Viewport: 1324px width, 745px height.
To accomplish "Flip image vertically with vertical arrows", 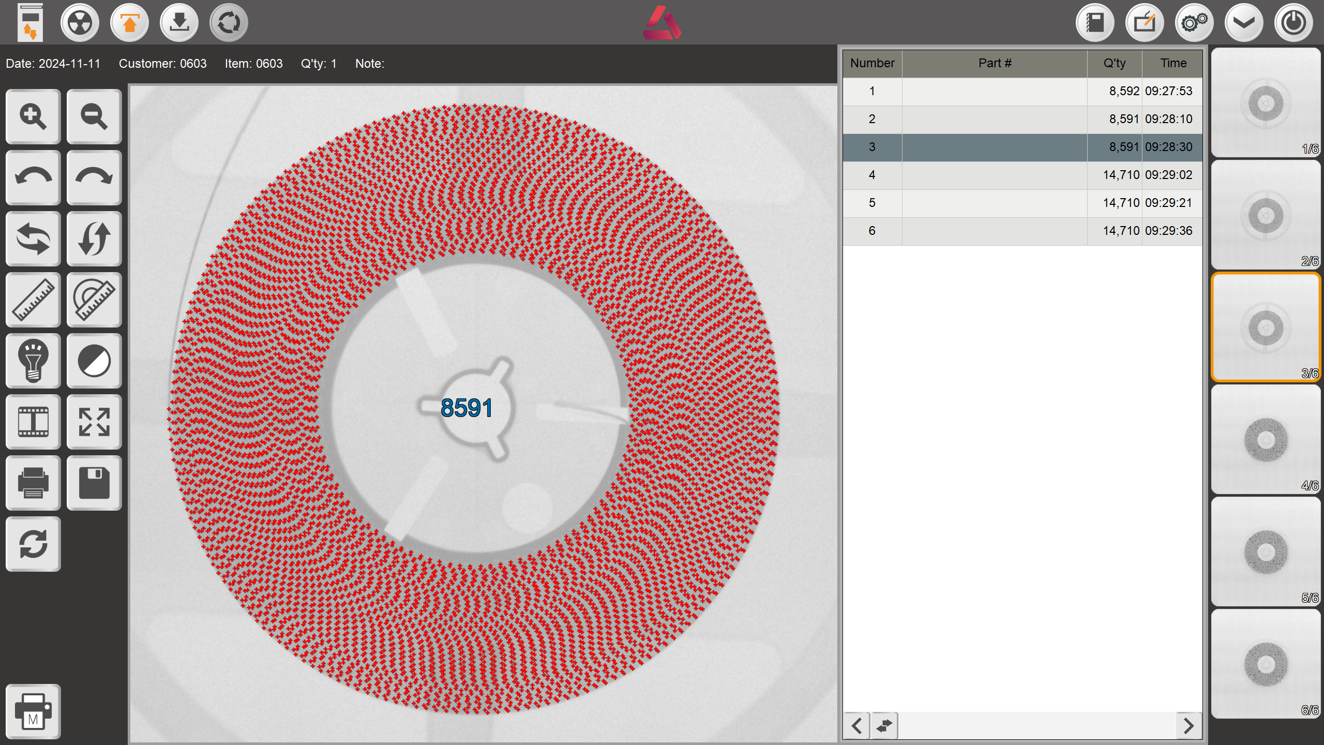I will click(94, 239).
